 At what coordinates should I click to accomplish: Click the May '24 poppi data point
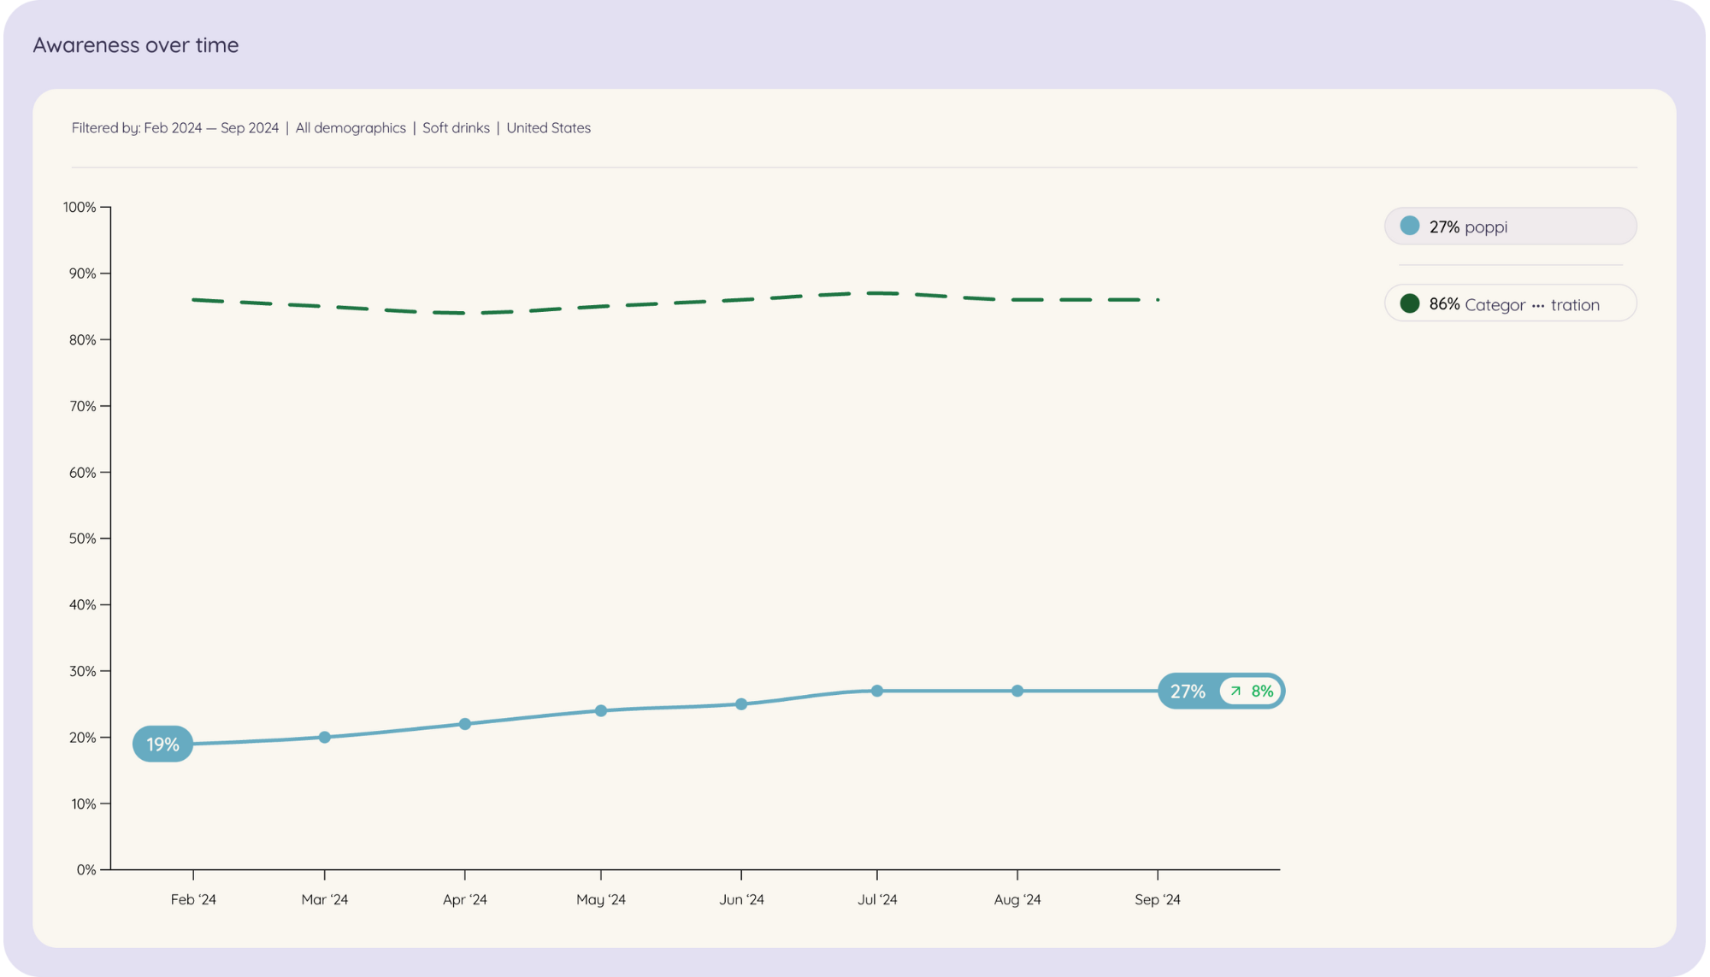601,710
